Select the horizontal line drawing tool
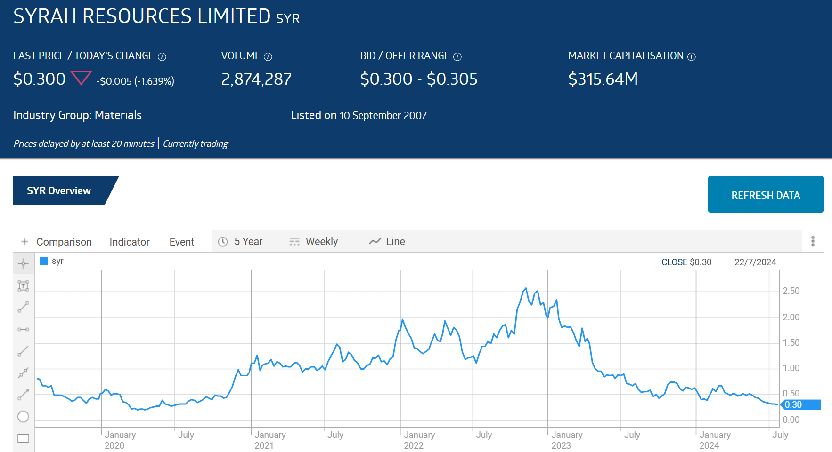 click(x=24, y=329)
